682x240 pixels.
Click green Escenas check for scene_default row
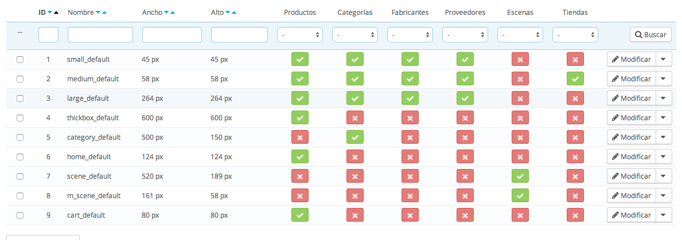520,176
